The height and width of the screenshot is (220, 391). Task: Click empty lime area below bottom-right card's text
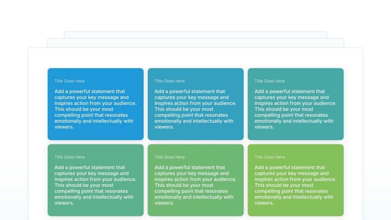click(296, 211)
